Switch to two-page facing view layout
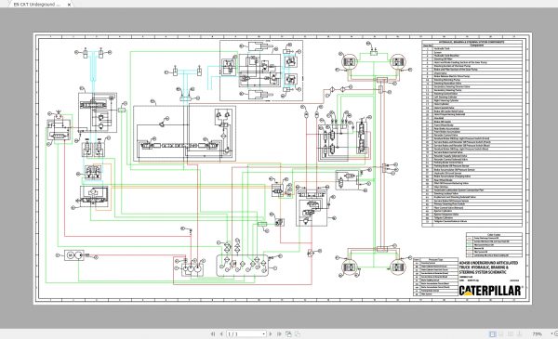The width and height of the screenshot is (558, 339). tap(511, 334)
